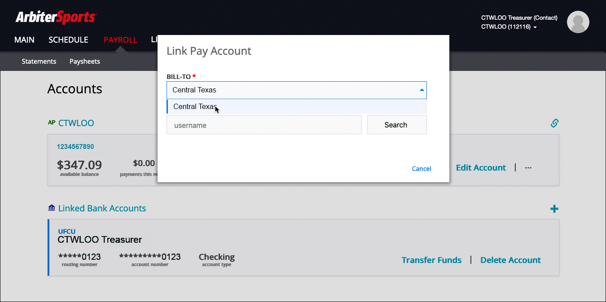Click the plus icon to add bank account
Screen dimensions: 606x302
[554, 209]
